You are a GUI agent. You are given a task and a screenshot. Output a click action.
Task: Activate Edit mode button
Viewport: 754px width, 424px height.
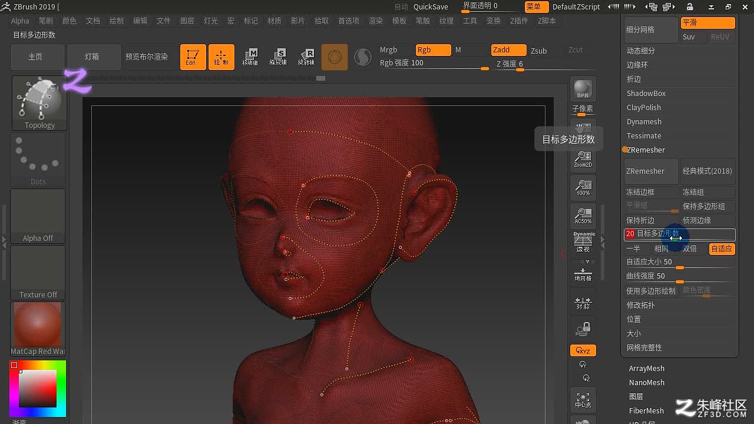193,57
